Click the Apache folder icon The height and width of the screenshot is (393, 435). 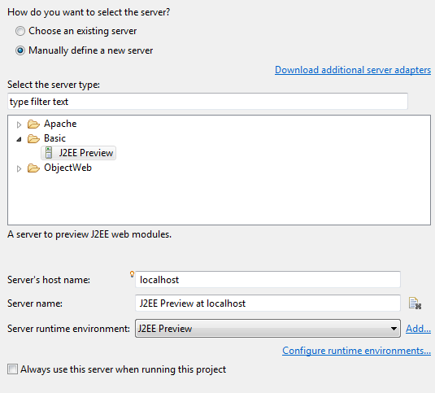click(x=33, y=124)
